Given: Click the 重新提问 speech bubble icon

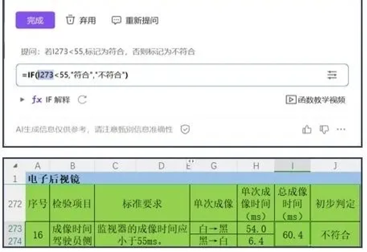Looking at the screenshot, I should click(116, 20).
